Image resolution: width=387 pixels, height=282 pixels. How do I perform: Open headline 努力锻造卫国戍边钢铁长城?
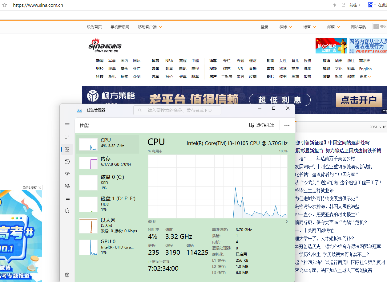click(353, 151)
